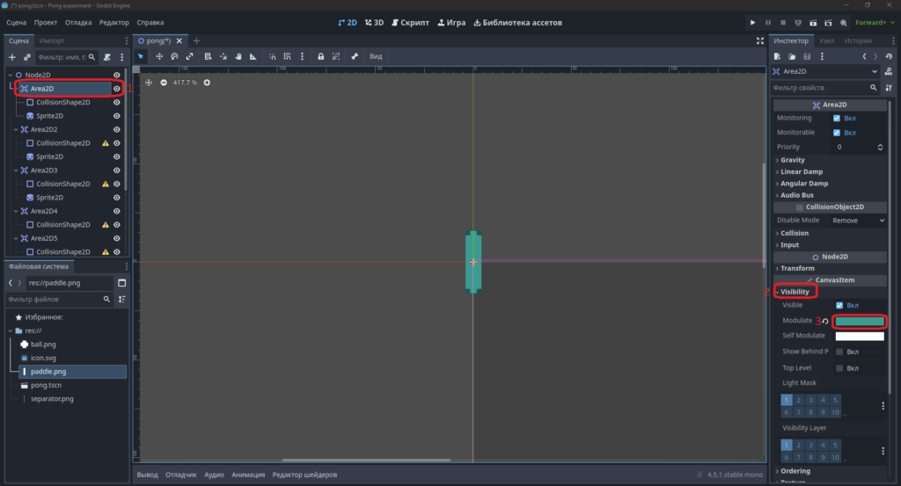The image size is (901, 486).
Task: Toggle smart snapping in viewport toolbar
Action: (273, 56)
